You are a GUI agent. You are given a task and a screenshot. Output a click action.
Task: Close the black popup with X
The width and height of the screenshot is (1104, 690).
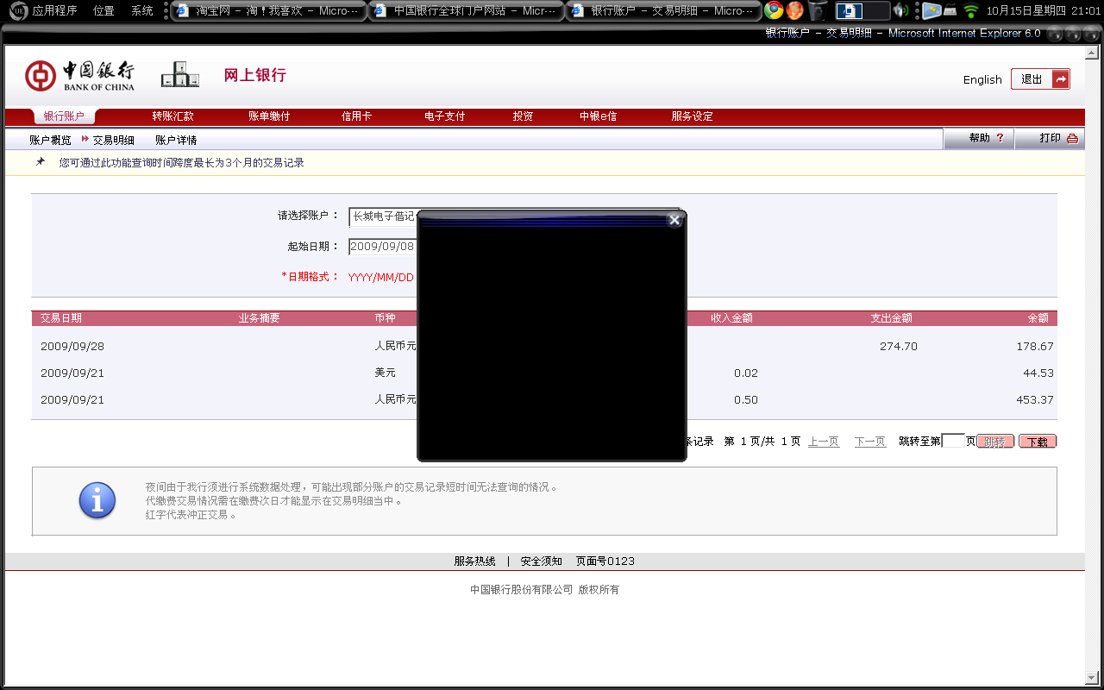click(674, 220)
